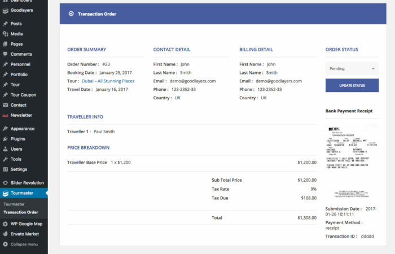Open the Appearance menu item
Image resolution: width=395 pixels, height=254 pixels.
point(22,129)
